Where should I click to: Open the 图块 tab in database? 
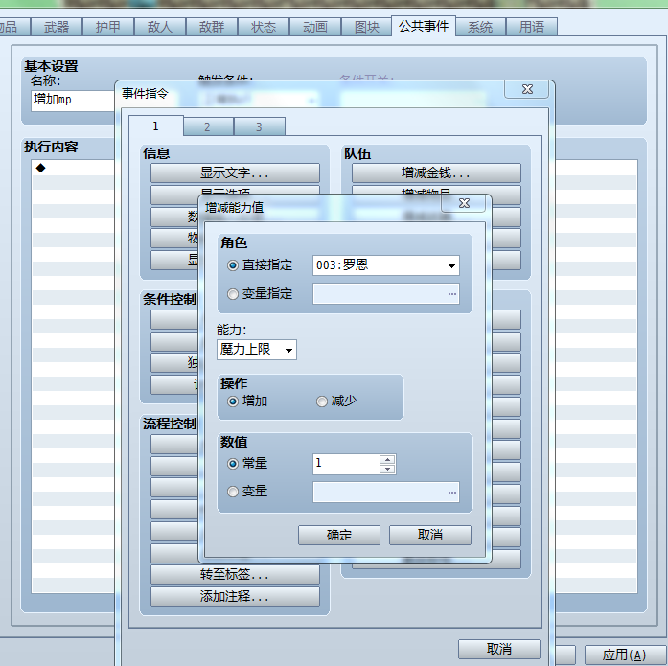pyautogui.click(x=367, y=27)
